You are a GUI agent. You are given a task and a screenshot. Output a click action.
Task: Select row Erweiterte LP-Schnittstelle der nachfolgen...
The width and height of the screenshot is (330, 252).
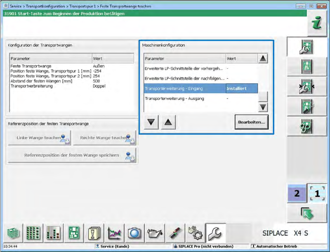point(201,78)
